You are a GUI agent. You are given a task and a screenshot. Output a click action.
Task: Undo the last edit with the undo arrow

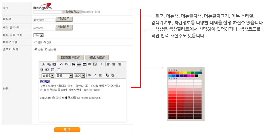pyautogui.click(x=61, y=64)
